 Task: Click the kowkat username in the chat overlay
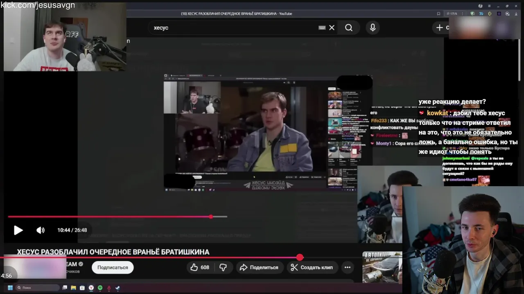point(437,113)
